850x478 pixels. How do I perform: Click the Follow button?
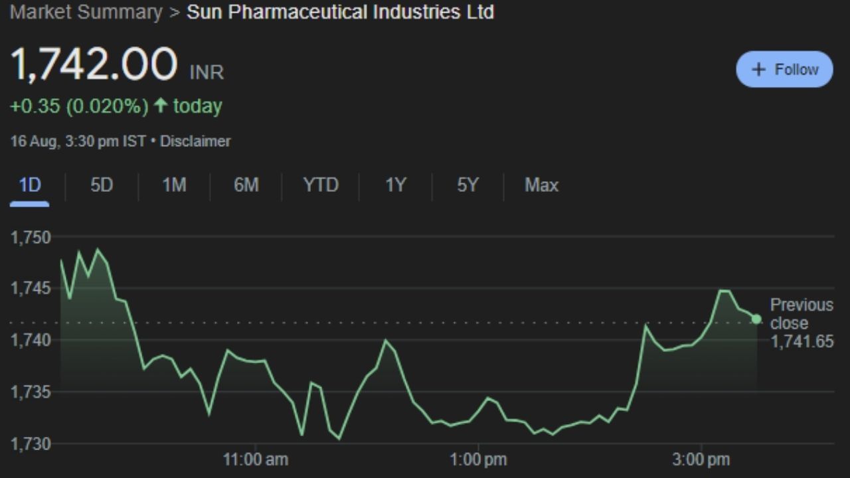pos(784,69)
